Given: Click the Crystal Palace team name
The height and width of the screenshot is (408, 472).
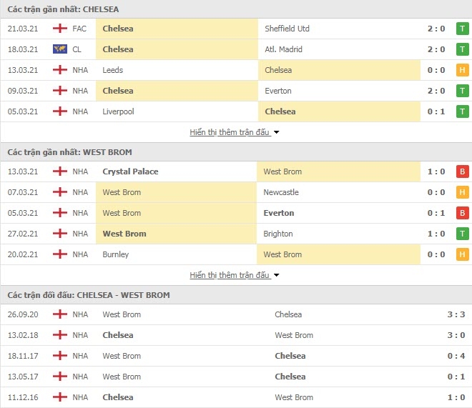Looking at the screenshot, I should point(130,171).
